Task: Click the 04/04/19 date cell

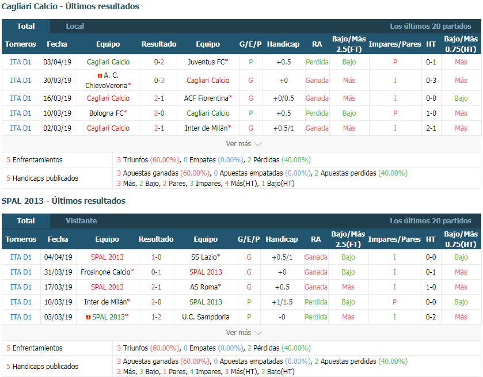Action: point(58,257)
